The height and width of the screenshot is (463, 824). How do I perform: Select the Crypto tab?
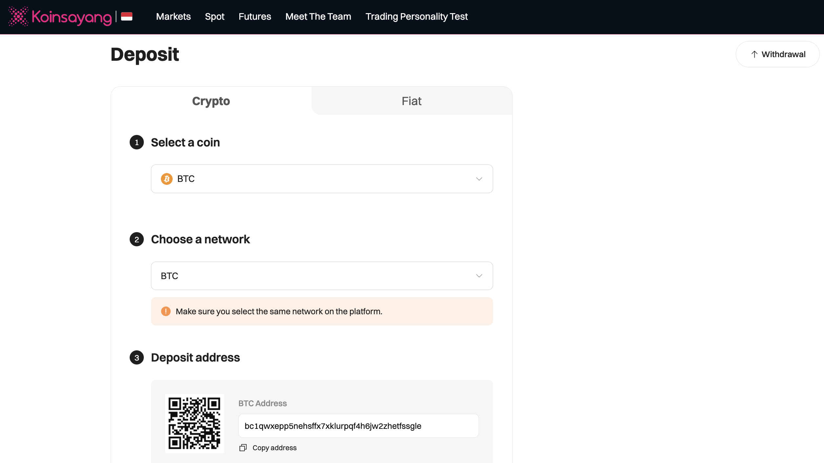point(211,101)
